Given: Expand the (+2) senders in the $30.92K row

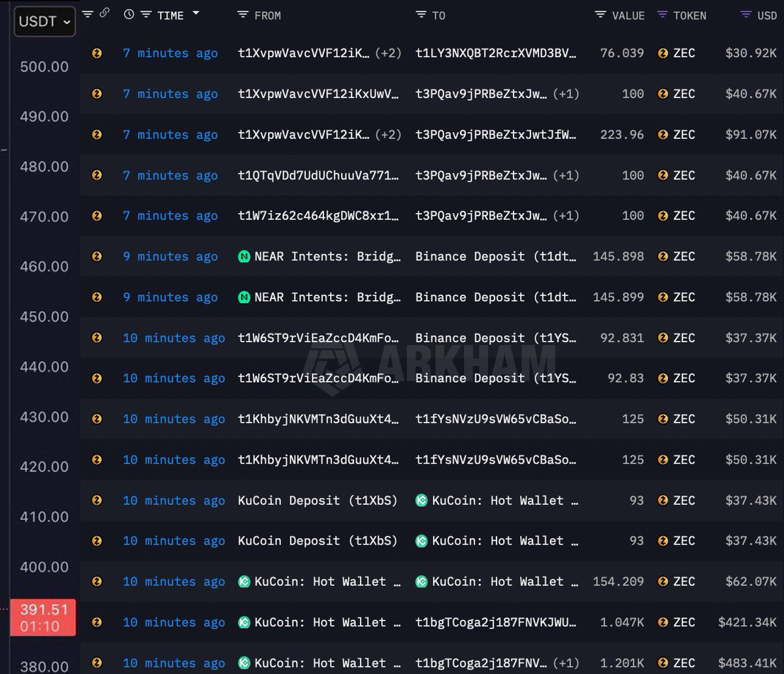Looking at the screenshot, I should (x=388, y=54).
